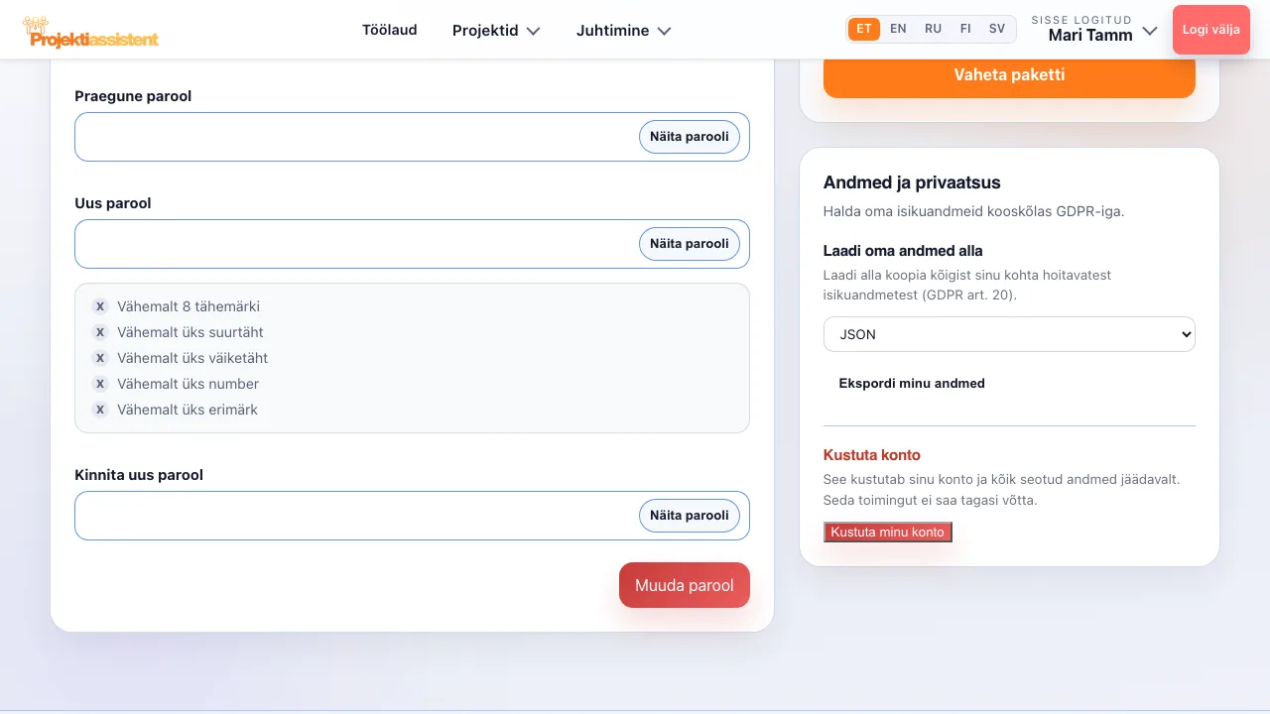
Task: Expand the Juhtimine menu
Action: coord(624,31)
